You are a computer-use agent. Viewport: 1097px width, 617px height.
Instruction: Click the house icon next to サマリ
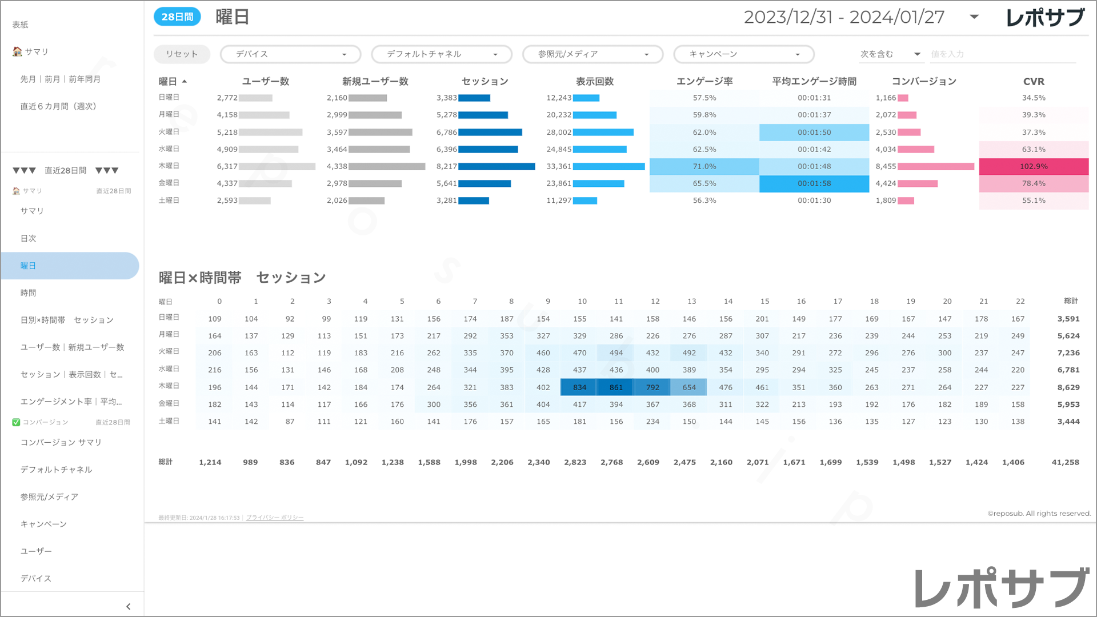point(17,51)
